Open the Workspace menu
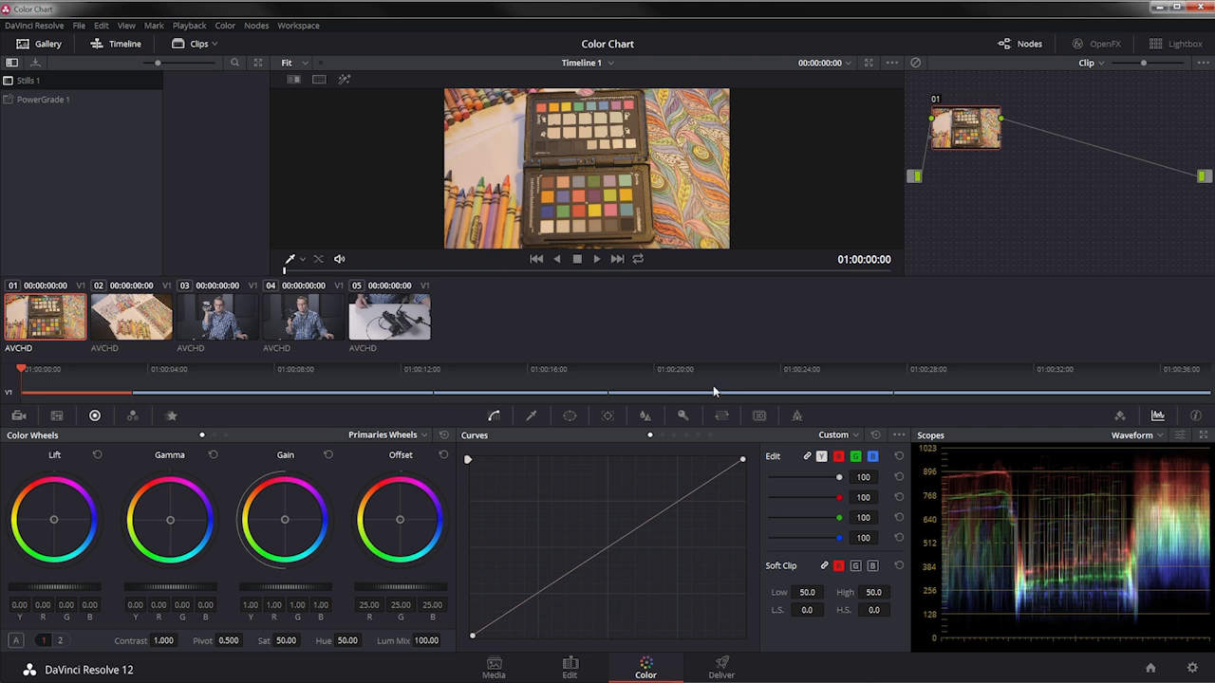This screenshot has height=683, width=1215. click(298, 26)
